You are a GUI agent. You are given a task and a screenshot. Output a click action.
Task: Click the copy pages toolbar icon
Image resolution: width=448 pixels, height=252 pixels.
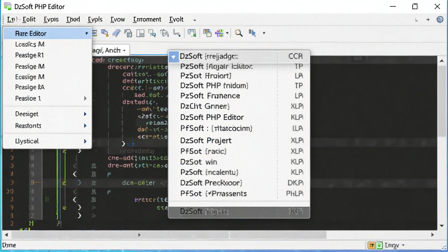(128, 33)
